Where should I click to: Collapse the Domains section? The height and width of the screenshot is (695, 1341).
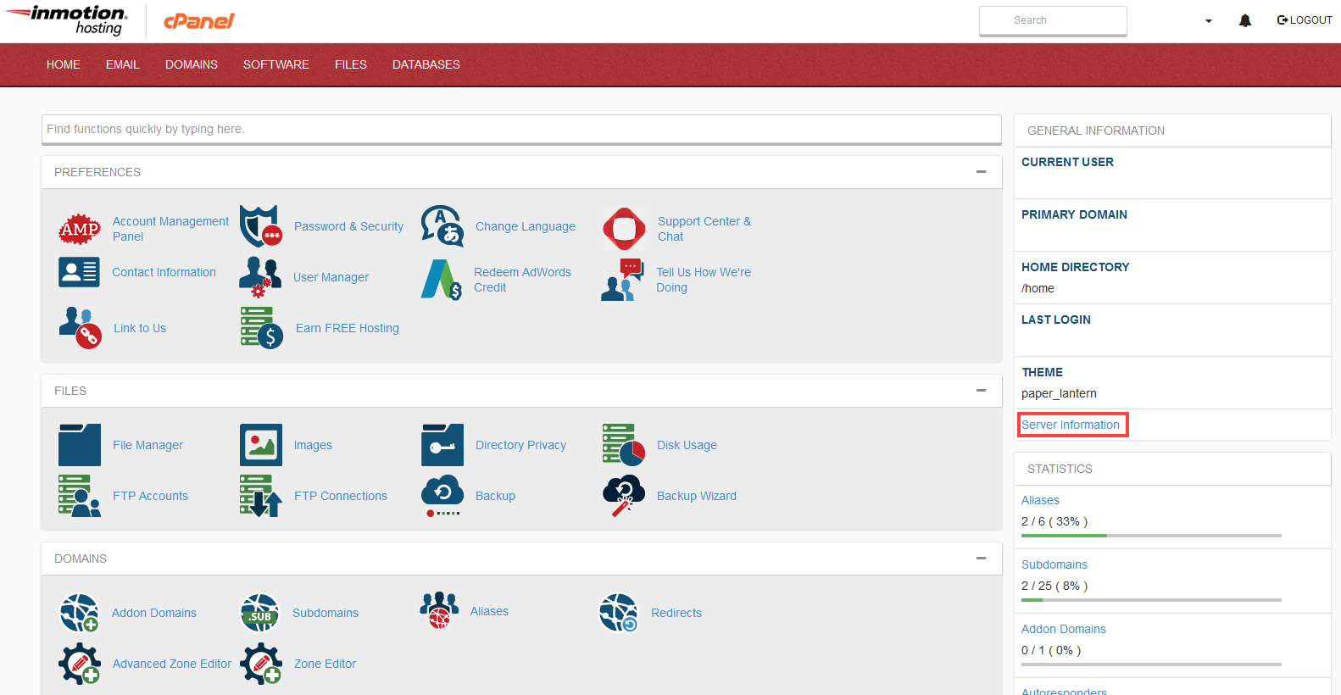981,559
